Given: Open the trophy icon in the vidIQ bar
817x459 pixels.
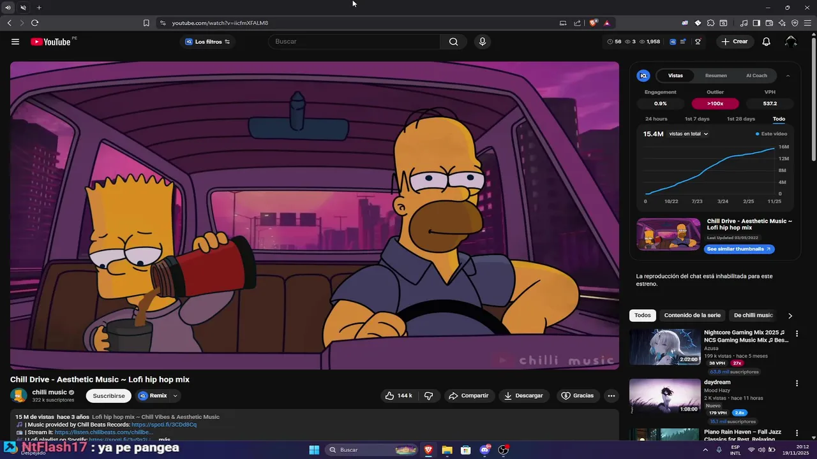Looking at the screenshot, I should click(x=698, y=41).
